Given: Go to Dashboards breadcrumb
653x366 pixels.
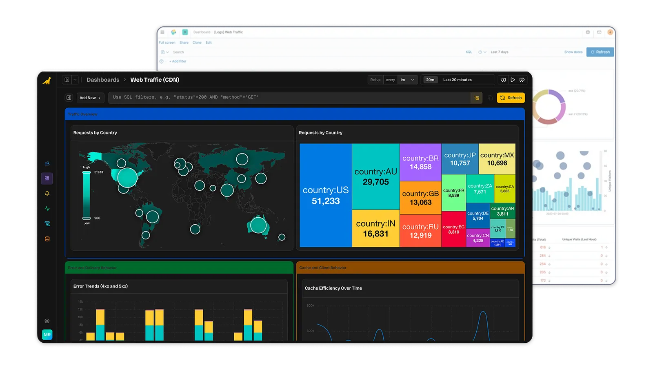Looking at the screenshot, I should pyautogui.click(x=103, y=80).
